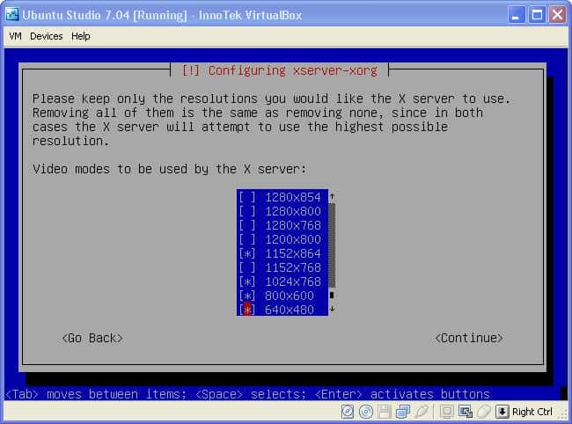Click the resolution list scroll-down arrow
Viewport: 572px width, 424px height.
pos(332,310)
